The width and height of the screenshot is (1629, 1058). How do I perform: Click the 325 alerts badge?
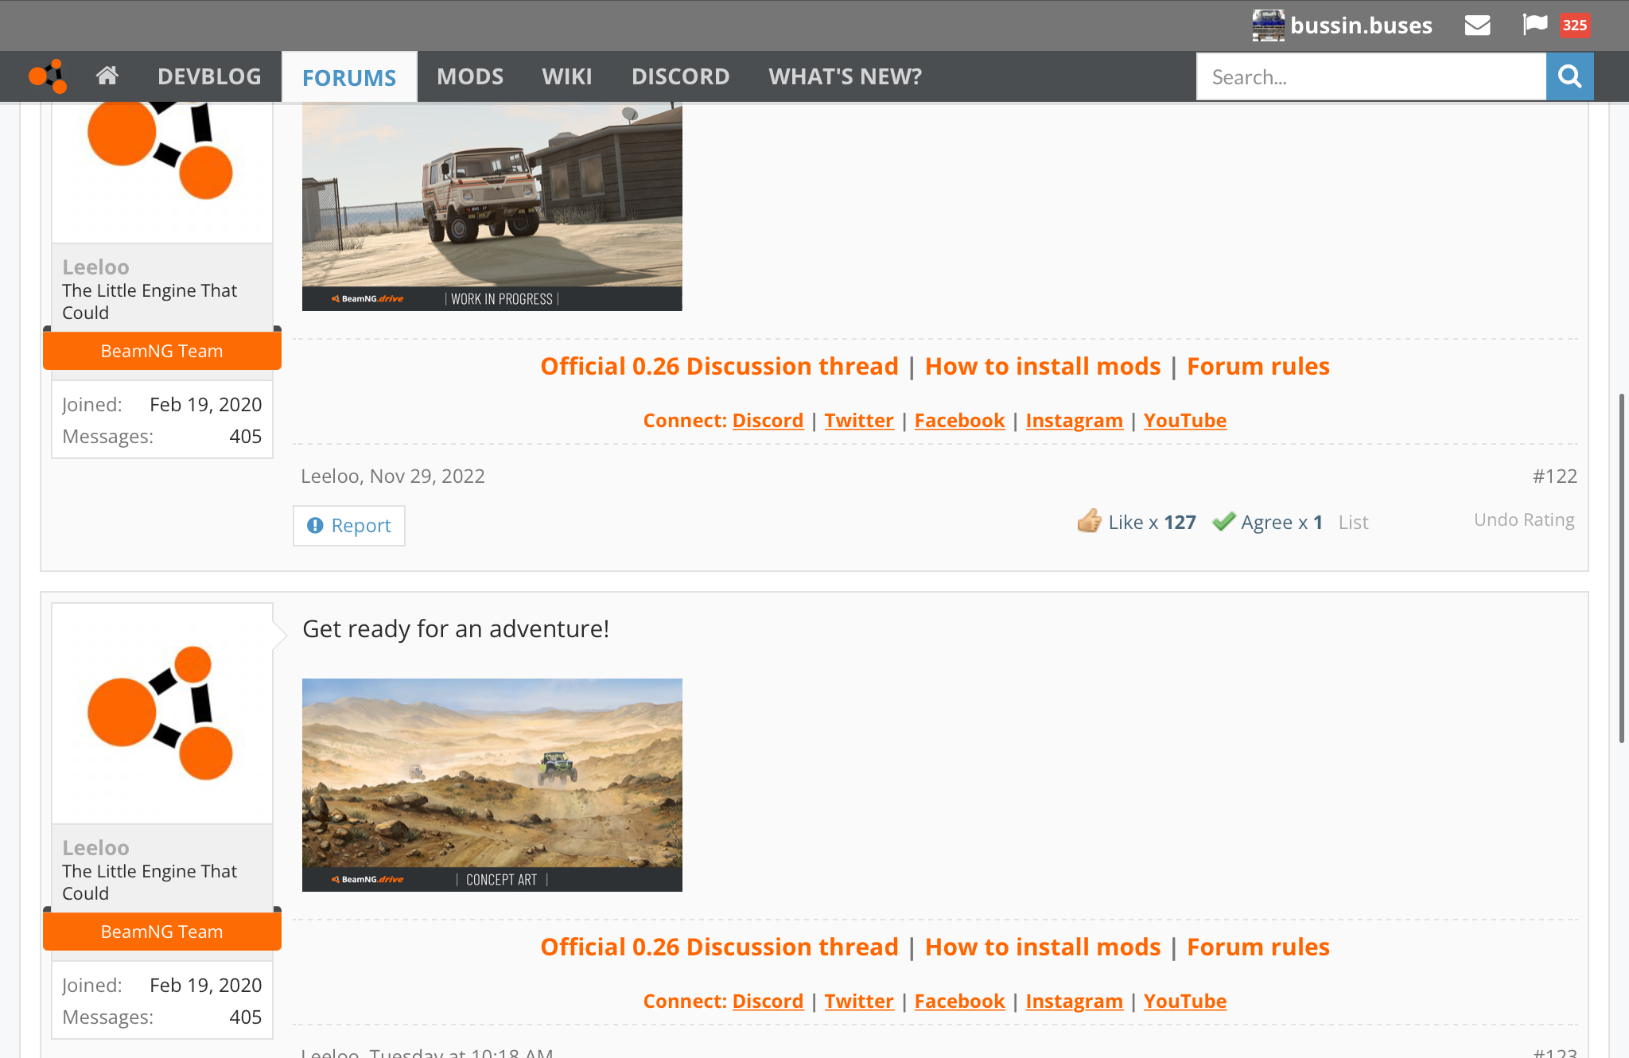[x=1574, y=25]
